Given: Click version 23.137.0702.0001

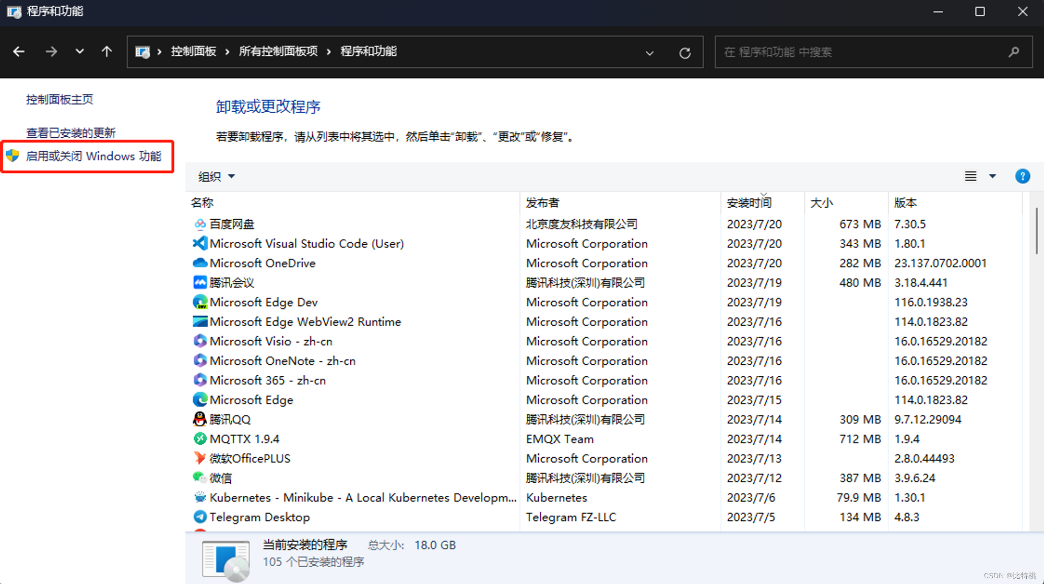Looking at the screenshot, I should tap(941, 263).
